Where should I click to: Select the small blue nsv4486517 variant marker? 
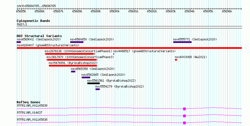click(x=114, y=54)
